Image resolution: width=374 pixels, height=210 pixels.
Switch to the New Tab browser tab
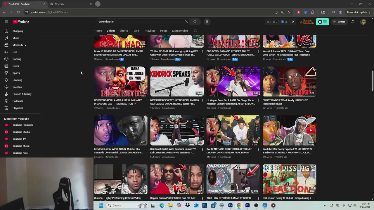click(70, 4)
